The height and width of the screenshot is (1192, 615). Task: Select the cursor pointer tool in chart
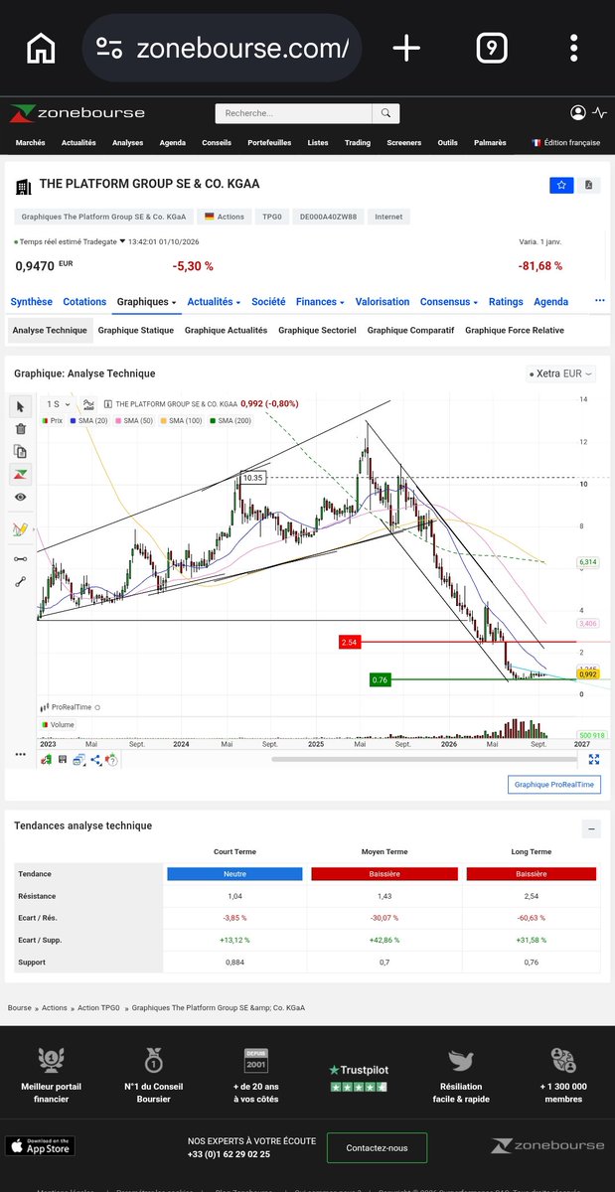coord(21,406)
